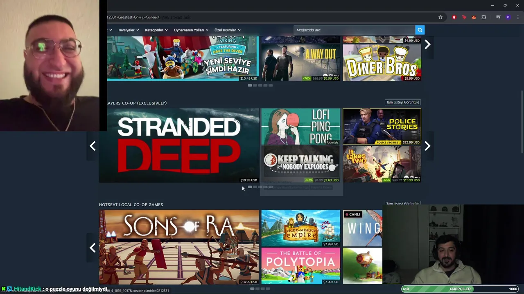Viewport: 524px width, 294px height.
Task: Open the Dave the Diver featured banner
Action: coord(183,58)
